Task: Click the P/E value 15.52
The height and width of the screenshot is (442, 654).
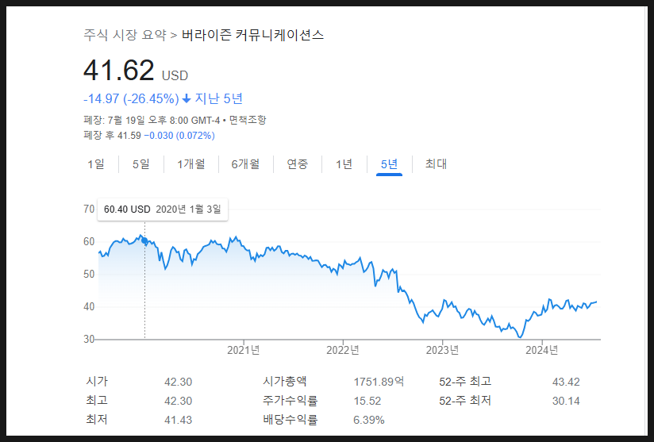Action: coord(367,402)
